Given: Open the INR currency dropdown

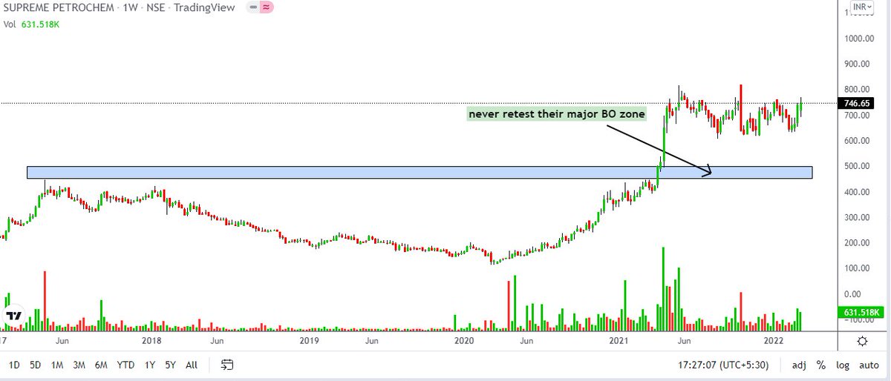Looking at the screenshot, I should (864, 7).
